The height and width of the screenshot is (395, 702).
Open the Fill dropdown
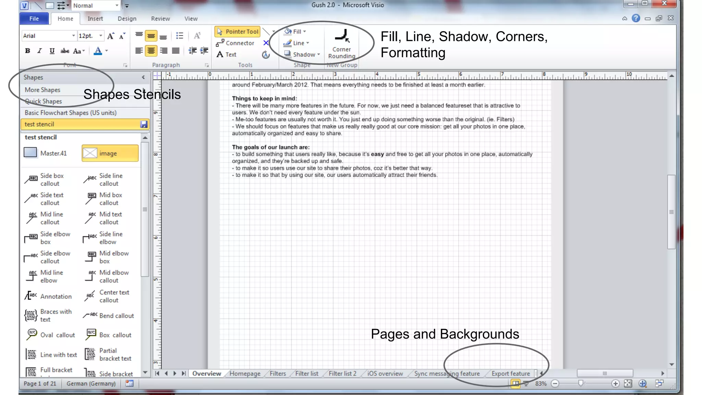pyautogui.click(x=295, y=32)
